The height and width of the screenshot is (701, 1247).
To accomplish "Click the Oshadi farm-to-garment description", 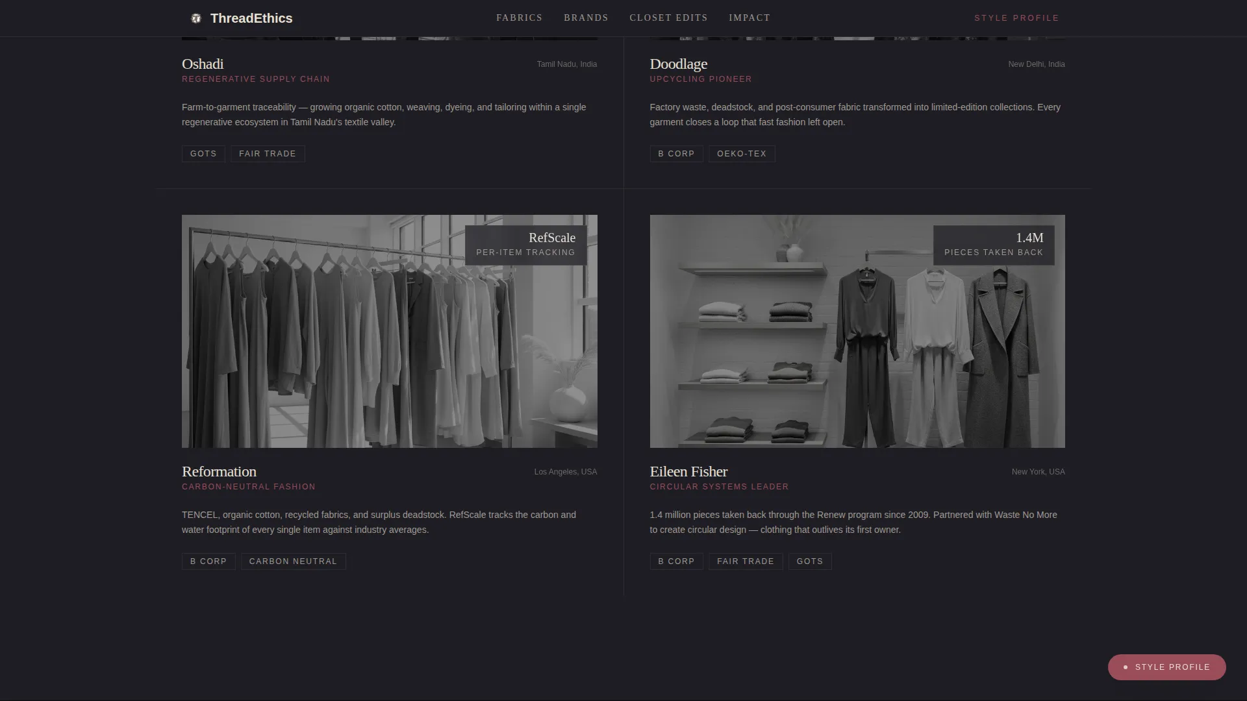I will 384,115.
